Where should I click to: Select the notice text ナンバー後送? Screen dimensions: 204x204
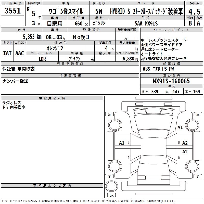(x=15, y=81)
